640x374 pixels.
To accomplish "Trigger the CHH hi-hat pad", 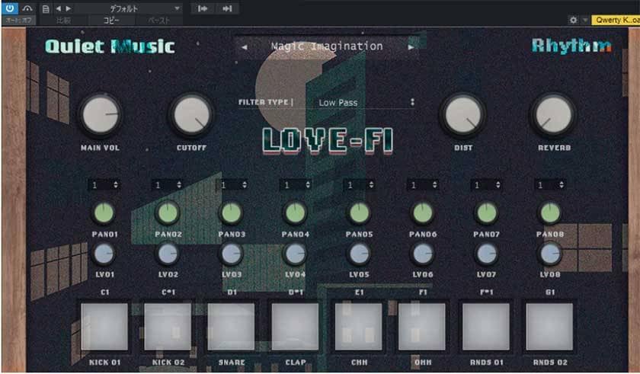I will [358, 326].
